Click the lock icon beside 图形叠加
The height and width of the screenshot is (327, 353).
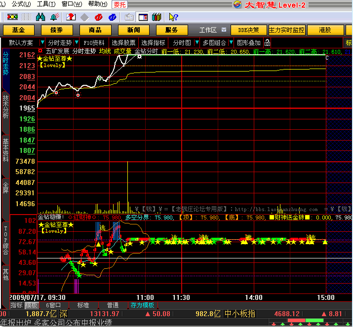pos(267,43)
